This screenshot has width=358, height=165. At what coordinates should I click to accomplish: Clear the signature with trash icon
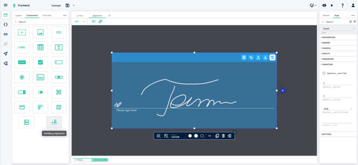(244, 58)
